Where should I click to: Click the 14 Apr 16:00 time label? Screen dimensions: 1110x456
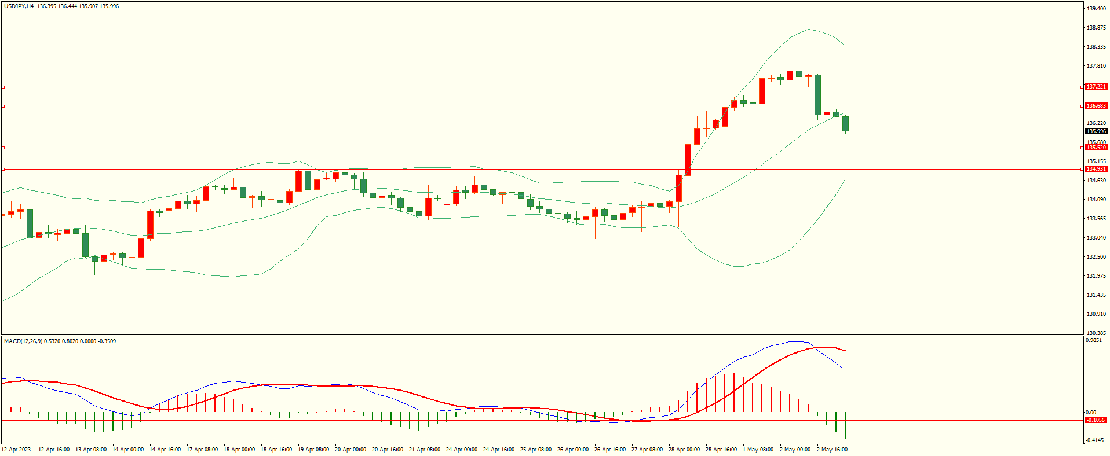[165, 450]
